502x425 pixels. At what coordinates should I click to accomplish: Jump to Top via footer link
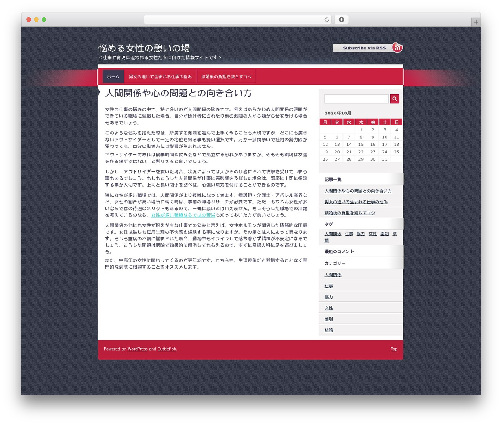coord(394,349)
